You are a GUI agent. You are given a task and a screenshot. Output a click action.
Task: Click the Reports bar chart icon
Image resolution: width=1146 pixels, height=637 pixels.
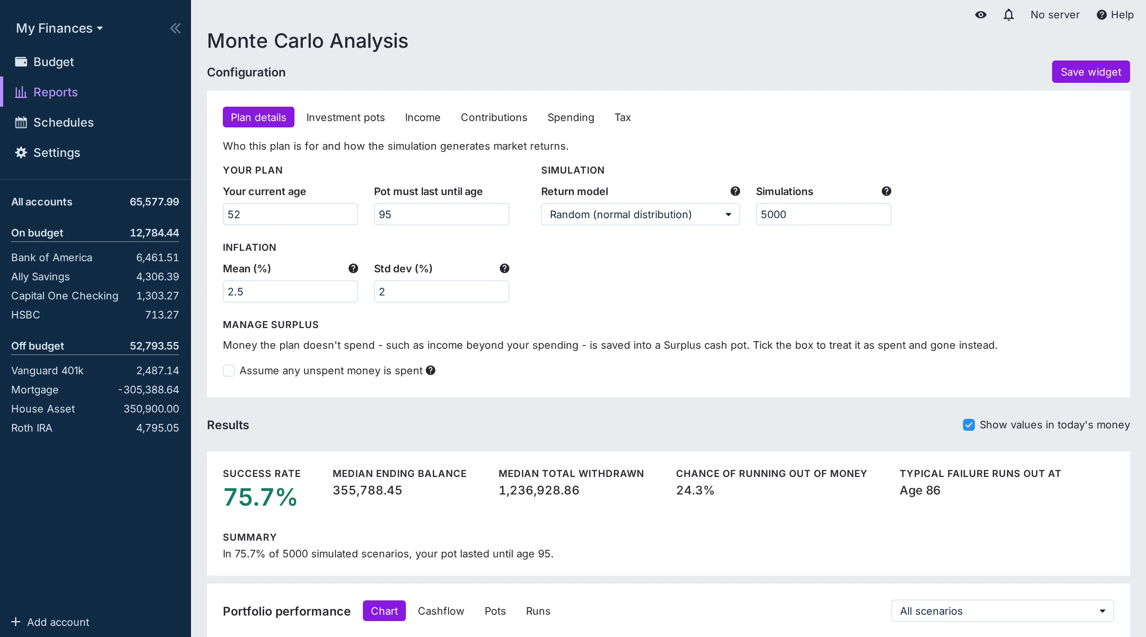tap(21, 92)
